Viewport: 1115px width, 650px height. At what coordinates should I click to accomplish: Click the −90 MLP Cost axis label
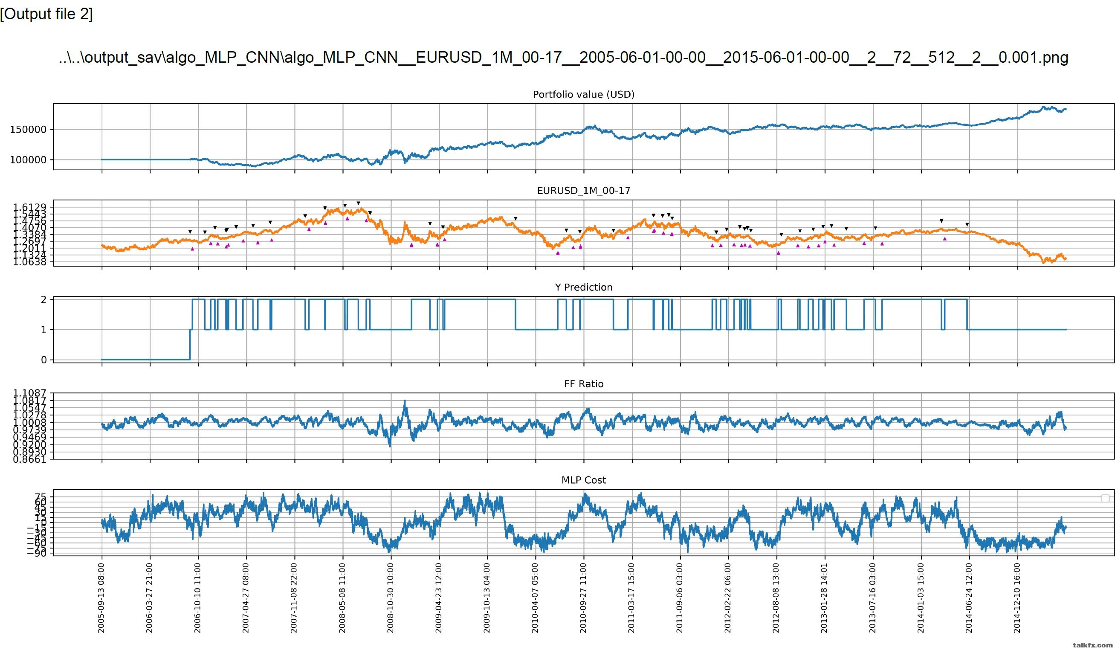tap(37, 553)
